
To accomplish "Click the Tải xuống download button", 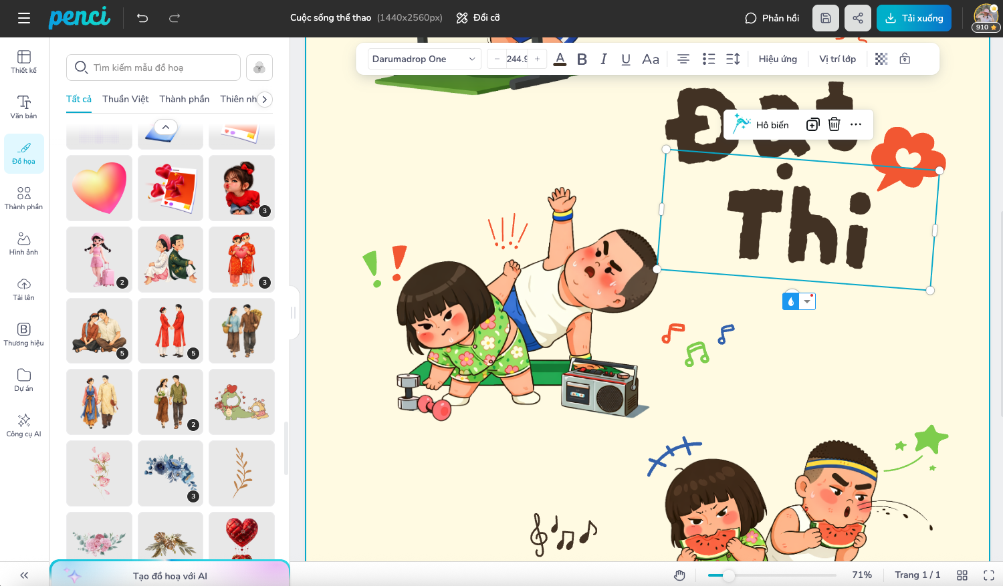I will (x=913, y=17).
